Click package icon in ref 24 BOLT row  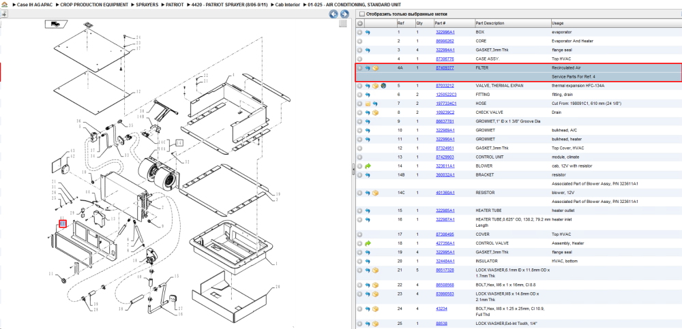click(x=375, y=309)
